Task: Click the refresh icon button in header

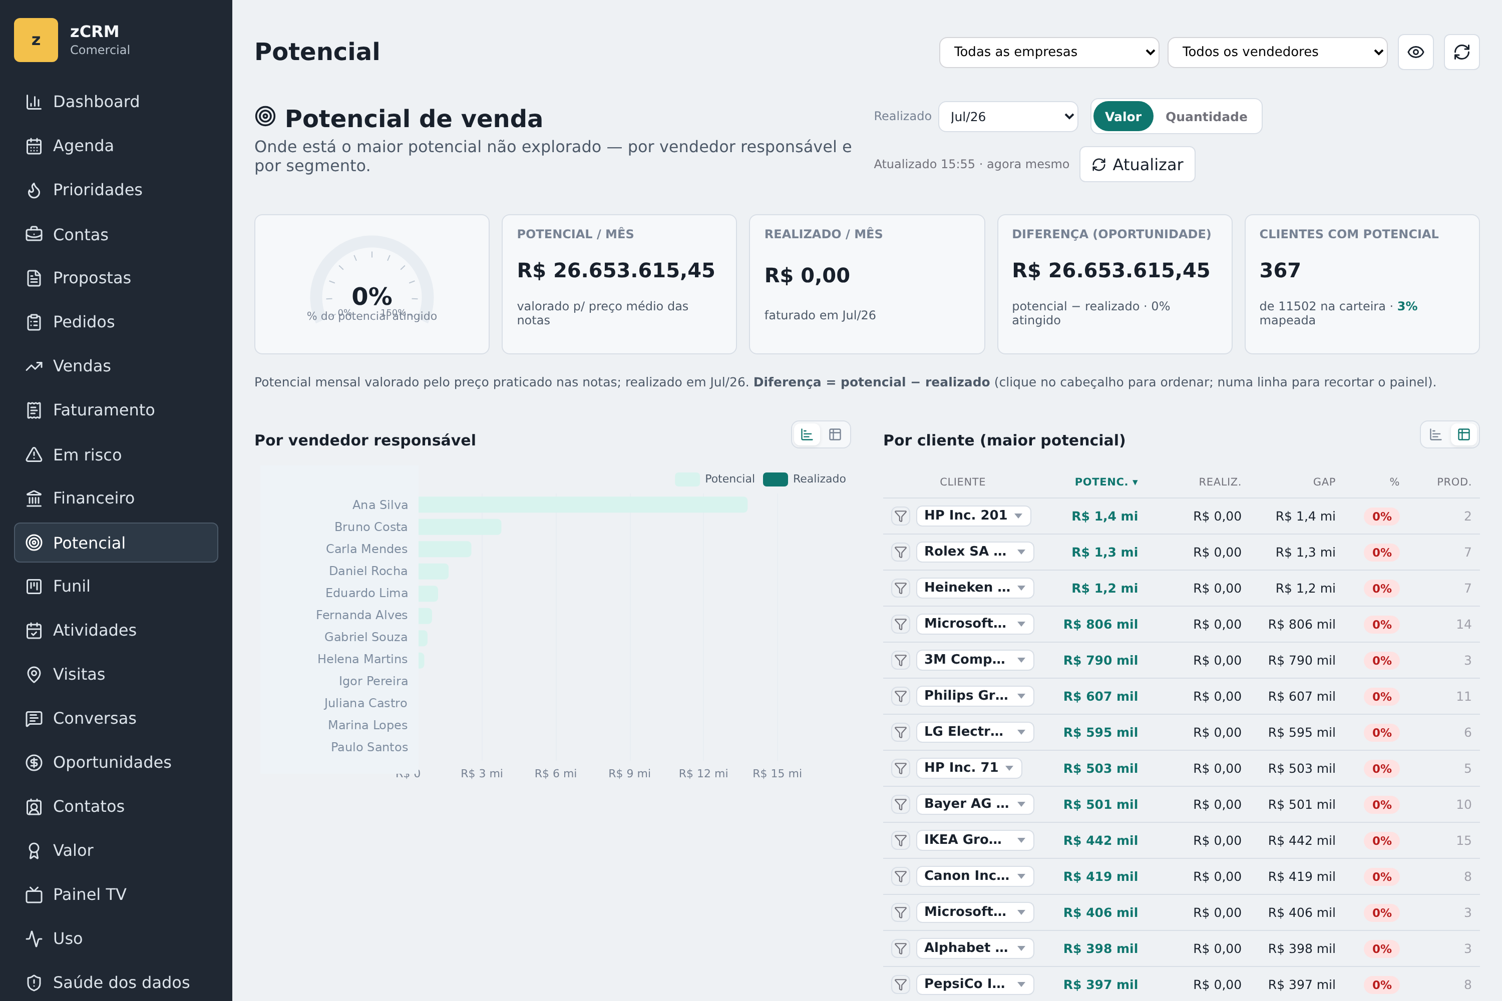Action: (1462, 52)
